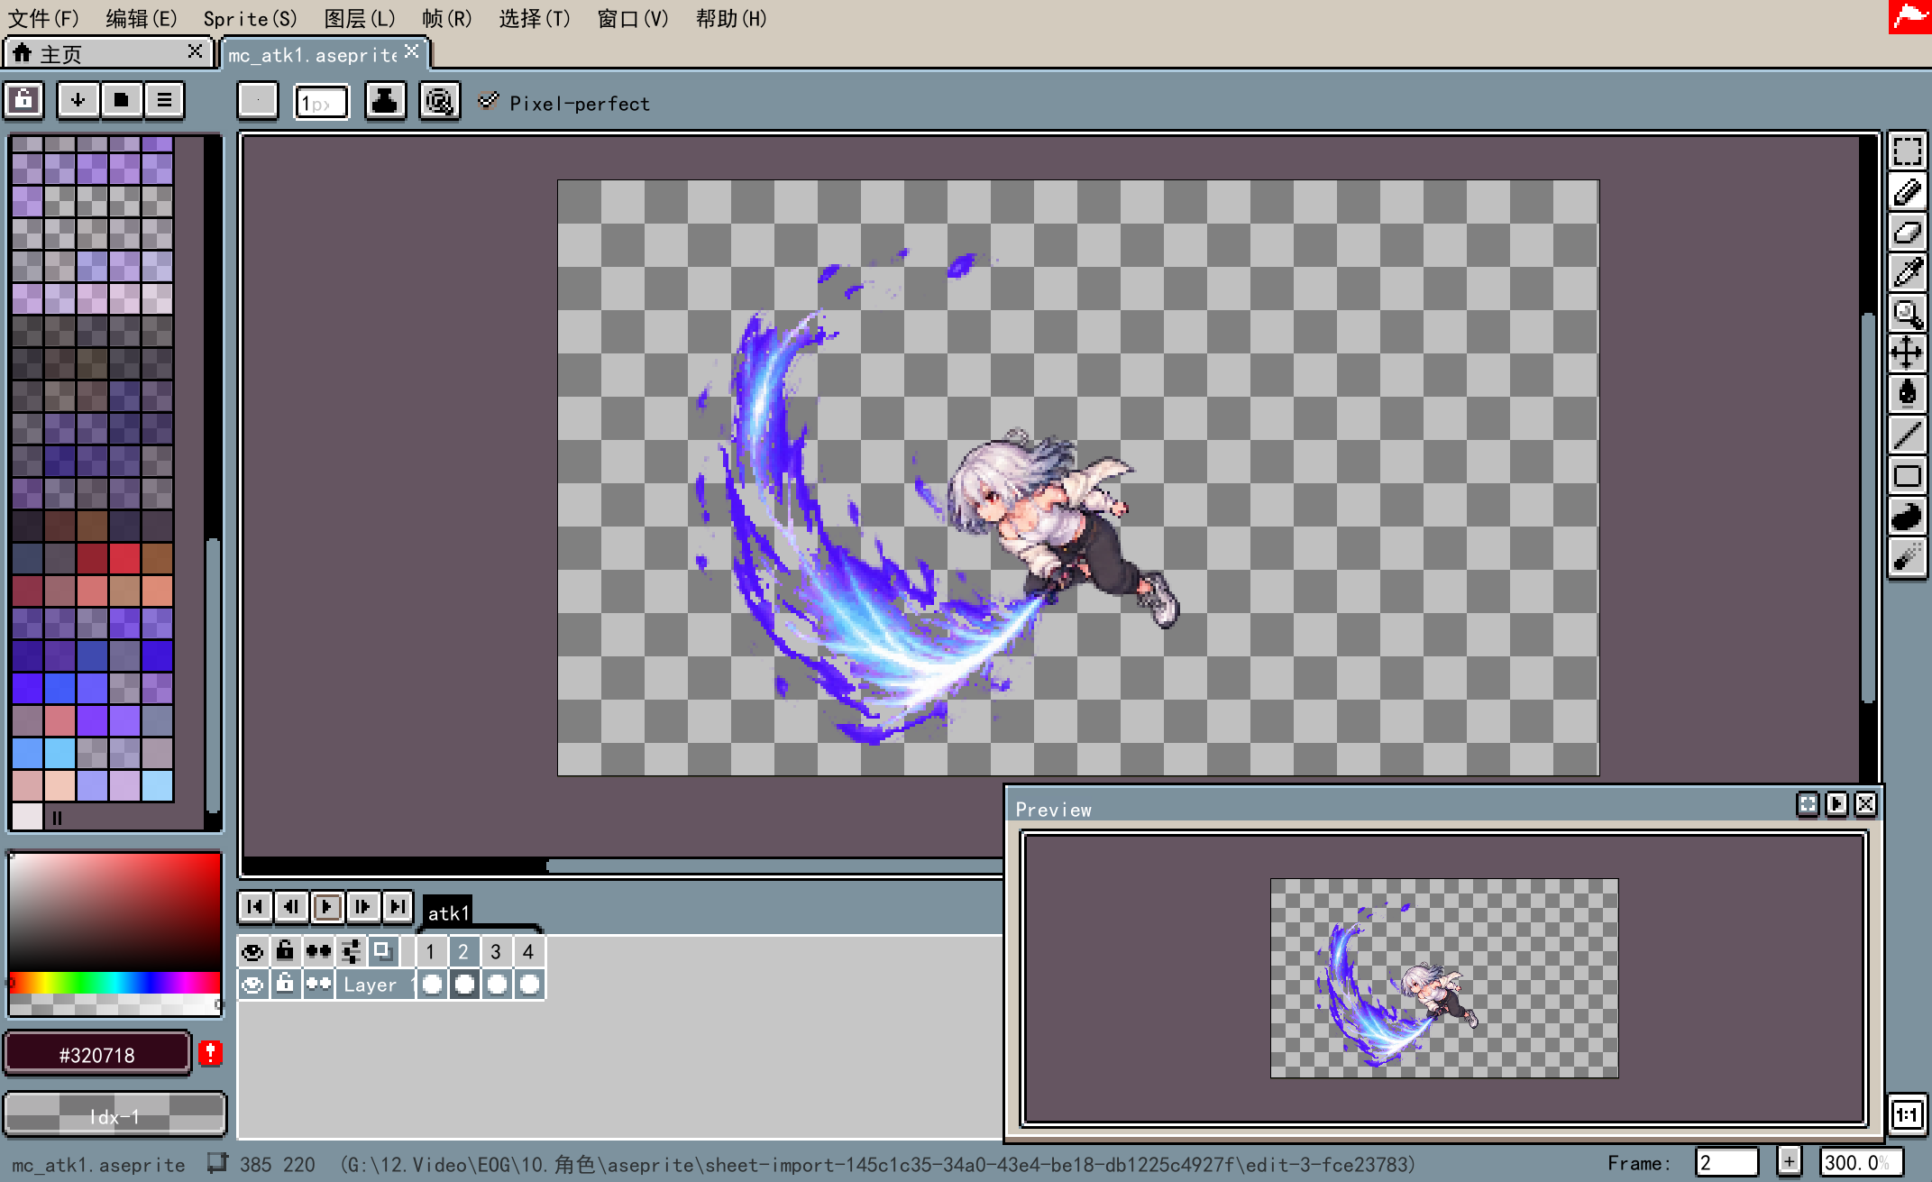
Task: Click the hue spectrum bar
Action: pyautogui.click(x=114, y=982)
